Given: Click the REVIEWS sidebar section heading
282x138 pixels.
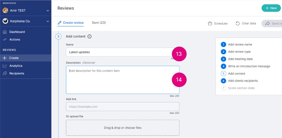Looking at the screenshot, I should pos(10,50).
